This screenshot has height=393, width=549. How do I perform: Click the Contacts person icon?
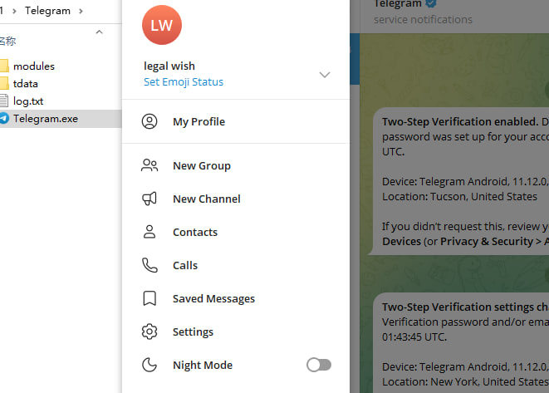tap(150, 232)
